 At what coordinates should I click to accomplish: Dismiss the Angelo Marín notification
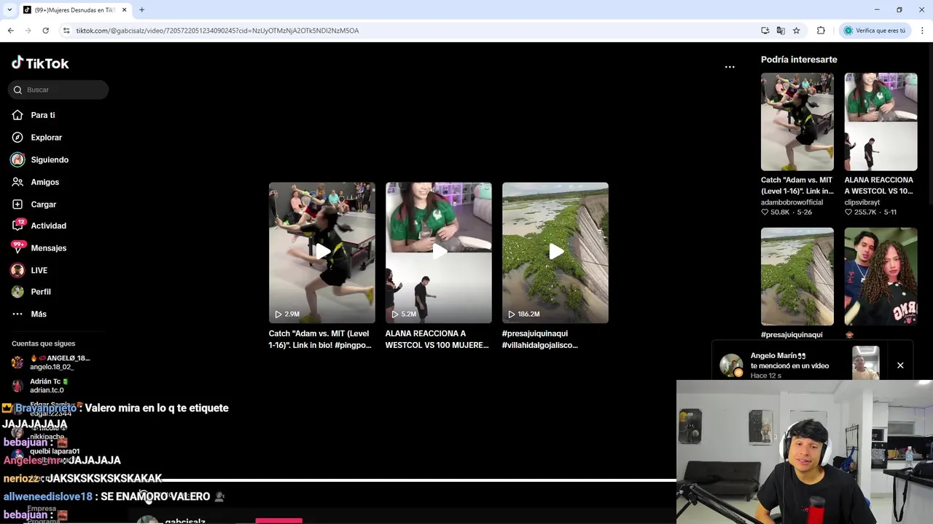[x=900, y=365]
